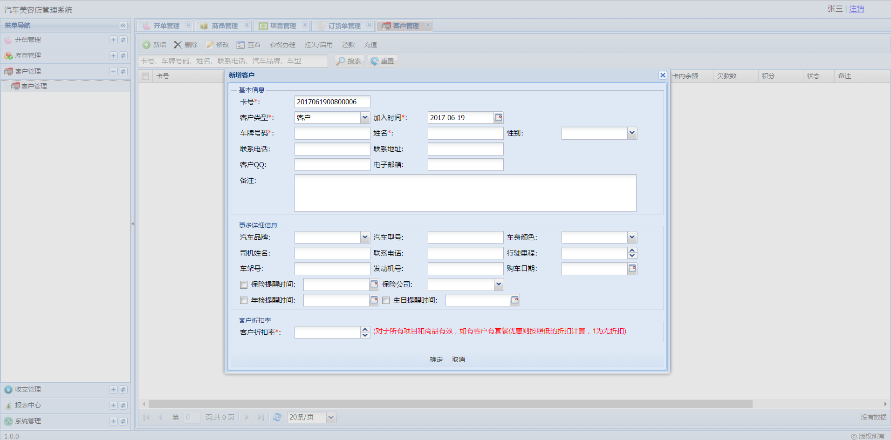This screenshot has width=891, height=440.
Task: Click in the 备注 text area
Action: click(x=465, y=193)
